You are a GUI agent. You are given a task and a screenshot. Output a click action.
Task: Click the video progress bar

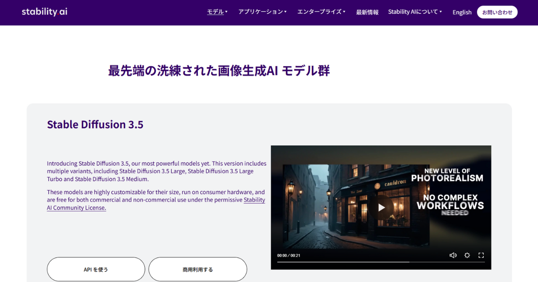coord(380,262)
